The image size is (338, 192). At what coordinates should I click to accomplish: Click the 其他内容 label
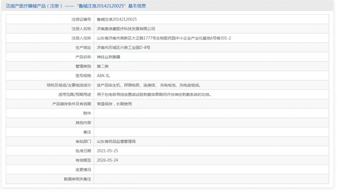tap(83, 123)
